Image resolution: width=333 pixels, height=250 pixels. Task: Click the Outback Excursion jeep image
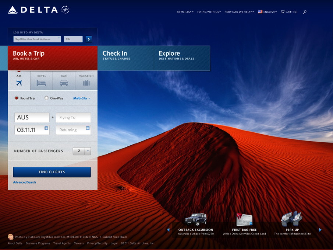coord(196,219)
